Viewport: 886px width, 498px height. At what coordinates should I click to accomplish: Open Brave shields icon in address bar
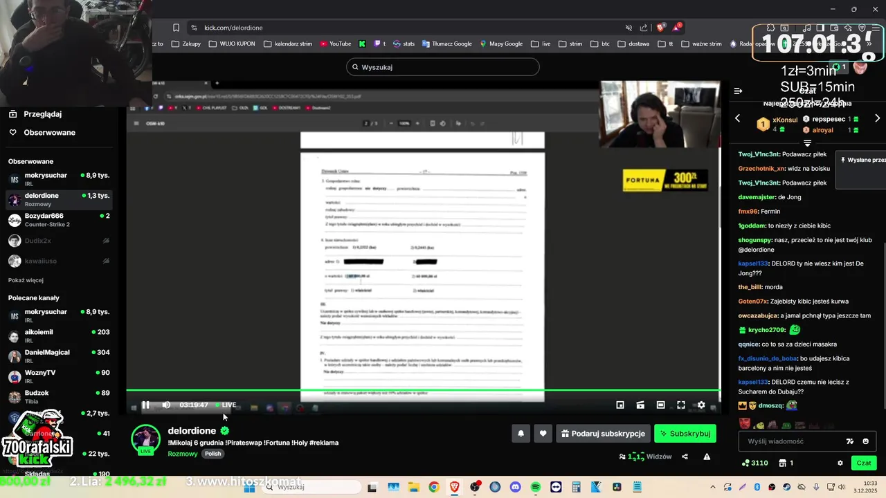(x=661, y=28)
